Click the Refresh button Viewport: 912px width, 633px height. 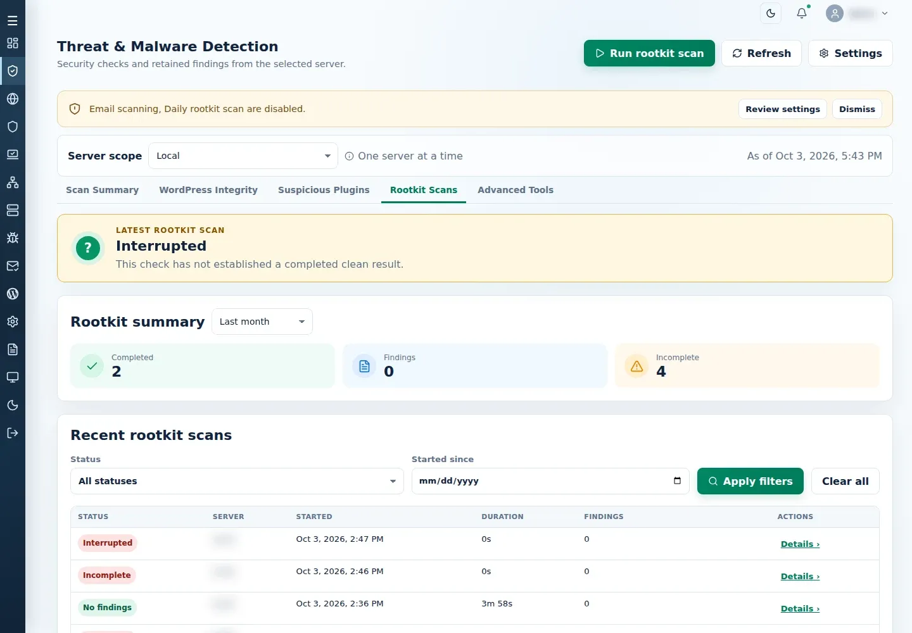pos(761,53)
